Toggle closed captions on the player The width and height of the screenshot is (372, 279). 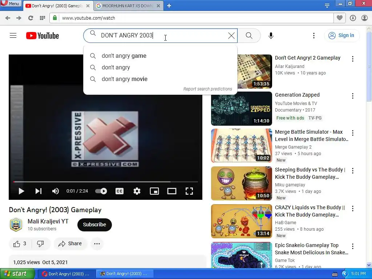tap(119, 191)
